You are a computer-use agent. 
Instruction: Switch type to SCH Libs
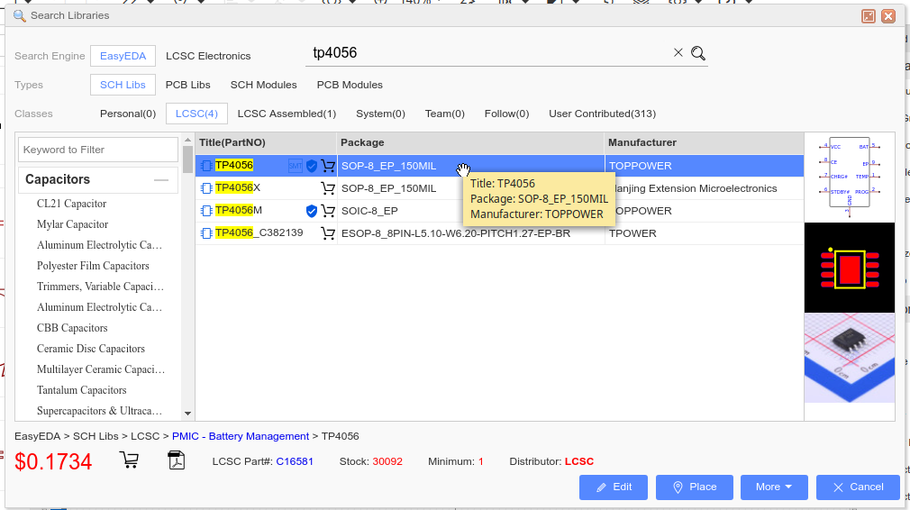point(123,85)
